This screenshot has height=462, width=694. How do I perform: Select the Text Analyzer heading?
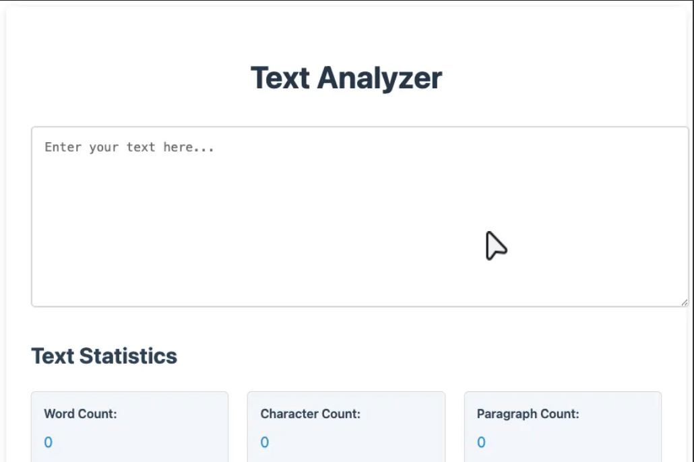pyautogui.click(x=346, y=78)
